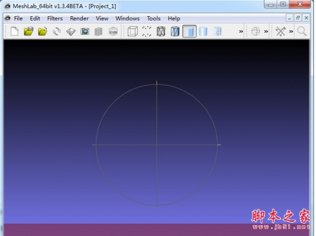This screenshot has width=316, height=236.
Task: Switch to Points render mode
Action: point(147,32)
